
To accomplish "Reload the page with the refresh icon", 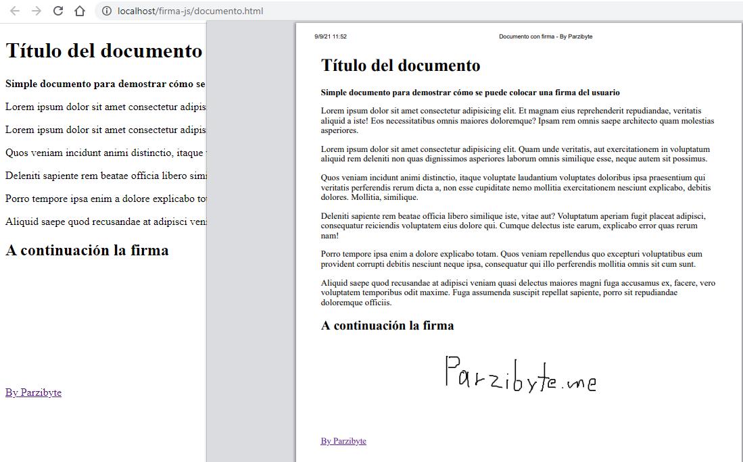I will [x=58, y=11].
